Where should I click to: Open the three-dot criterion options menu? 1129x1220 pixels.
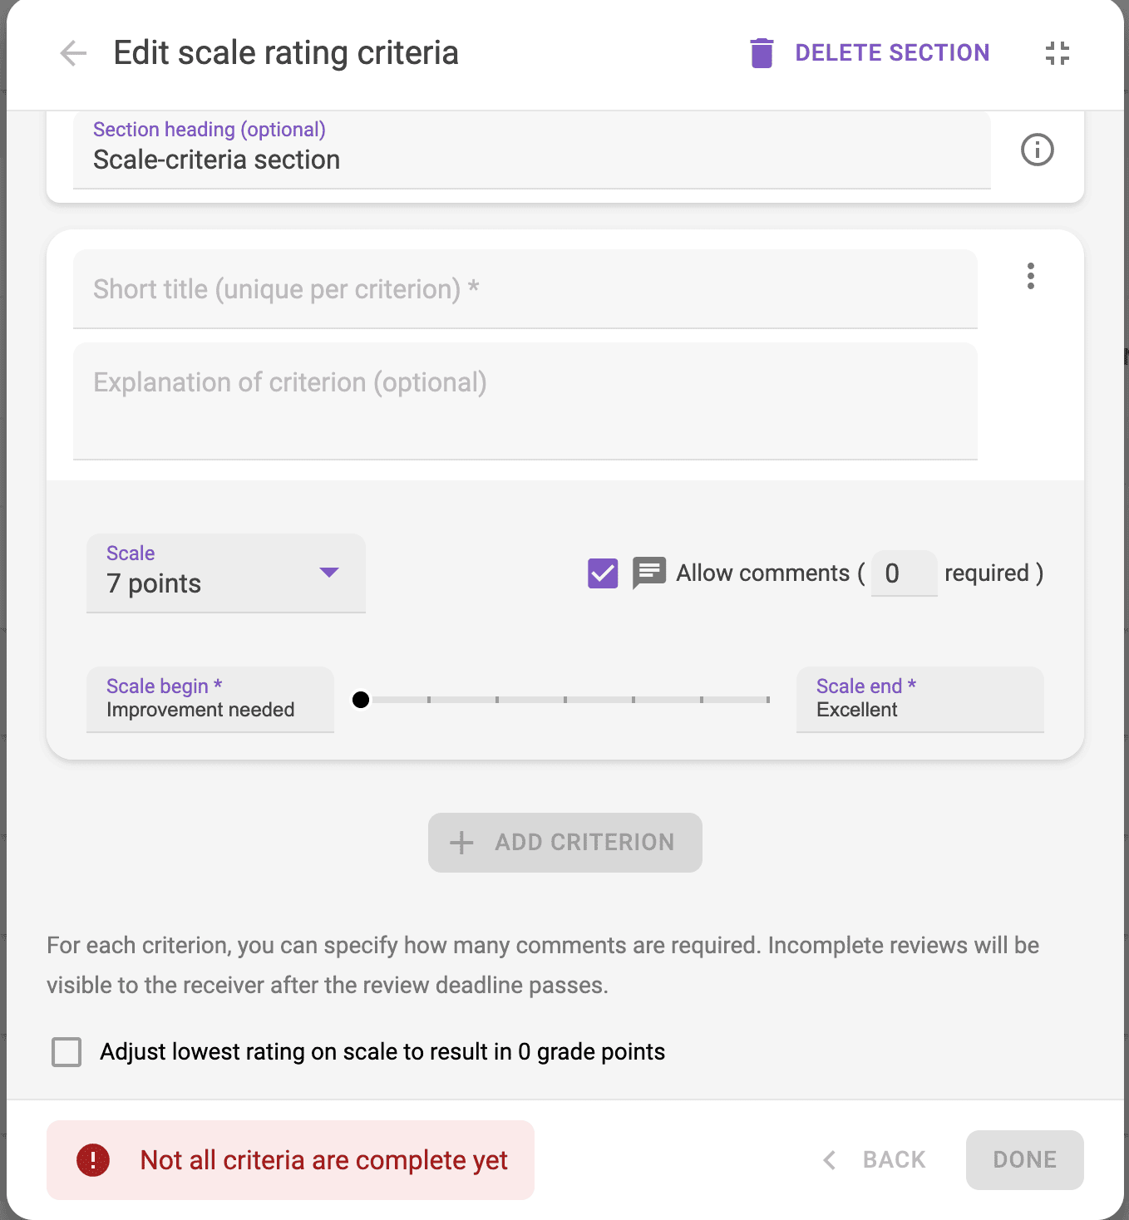1030,276
